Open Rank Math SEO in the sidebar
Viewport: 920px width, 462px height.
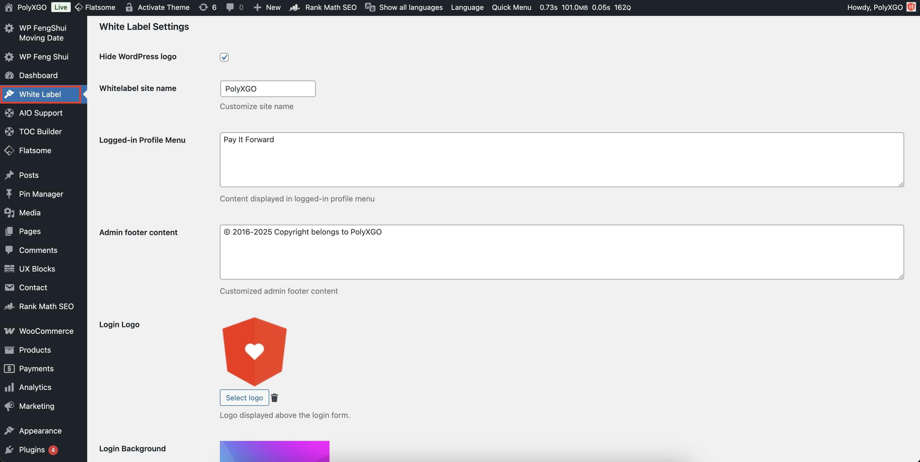[x=44, y=306]
